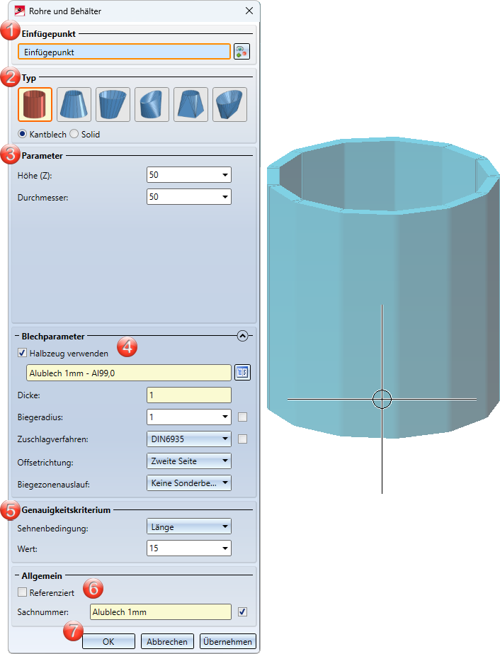This screenshot has height=654, width=500.
Task: Select the Kantblech radio button
Action: 23,133
